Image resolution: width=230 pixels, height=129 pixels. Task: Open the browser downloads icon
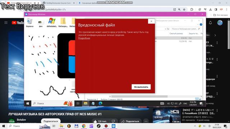pyautogui.click(x=211, y=10)
